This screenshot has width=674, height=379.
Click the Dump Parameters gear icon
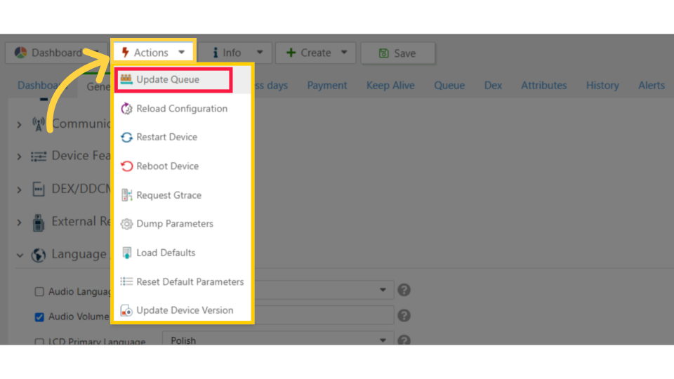click(x=126, y=224)
